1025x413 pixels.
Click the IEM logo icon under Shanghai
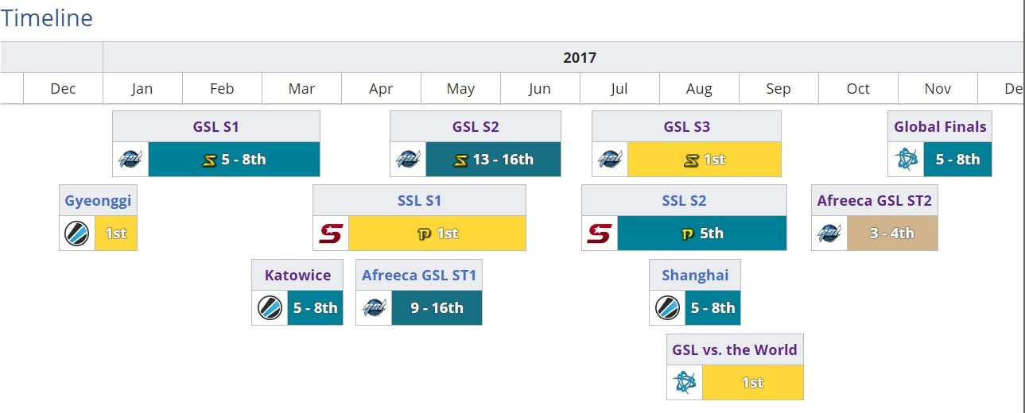[667, 307]
